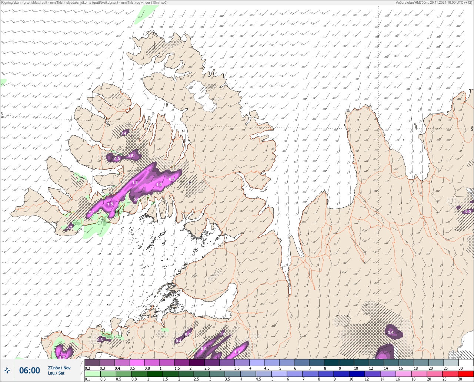The width and height of the screenshot is (474, 382).
Task: Select the bright pink 0.5 swatch in top legend row
Action: pyautogui.click(x=137, y=362)
